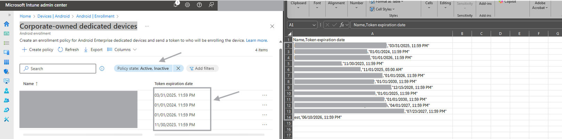The height and width of the screenshot is (139, 562).
Task: Expand Excel Cells group
Action: 429,5
